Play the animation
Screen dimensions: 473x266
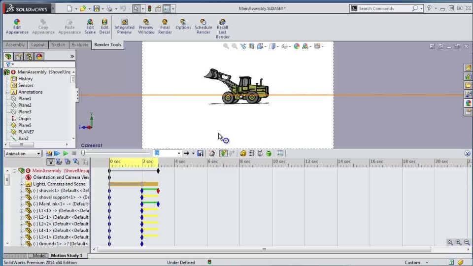[66, 154]
